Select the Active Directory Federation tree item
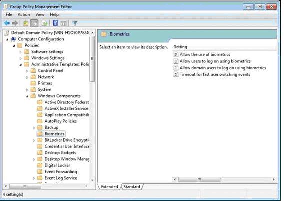 [x=67, y=102]
